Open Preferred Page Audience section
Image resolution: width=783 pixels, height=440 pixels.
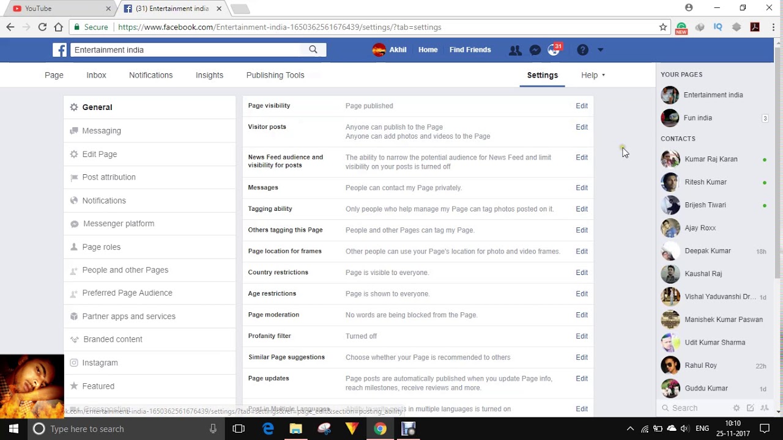tap(149, 293)
